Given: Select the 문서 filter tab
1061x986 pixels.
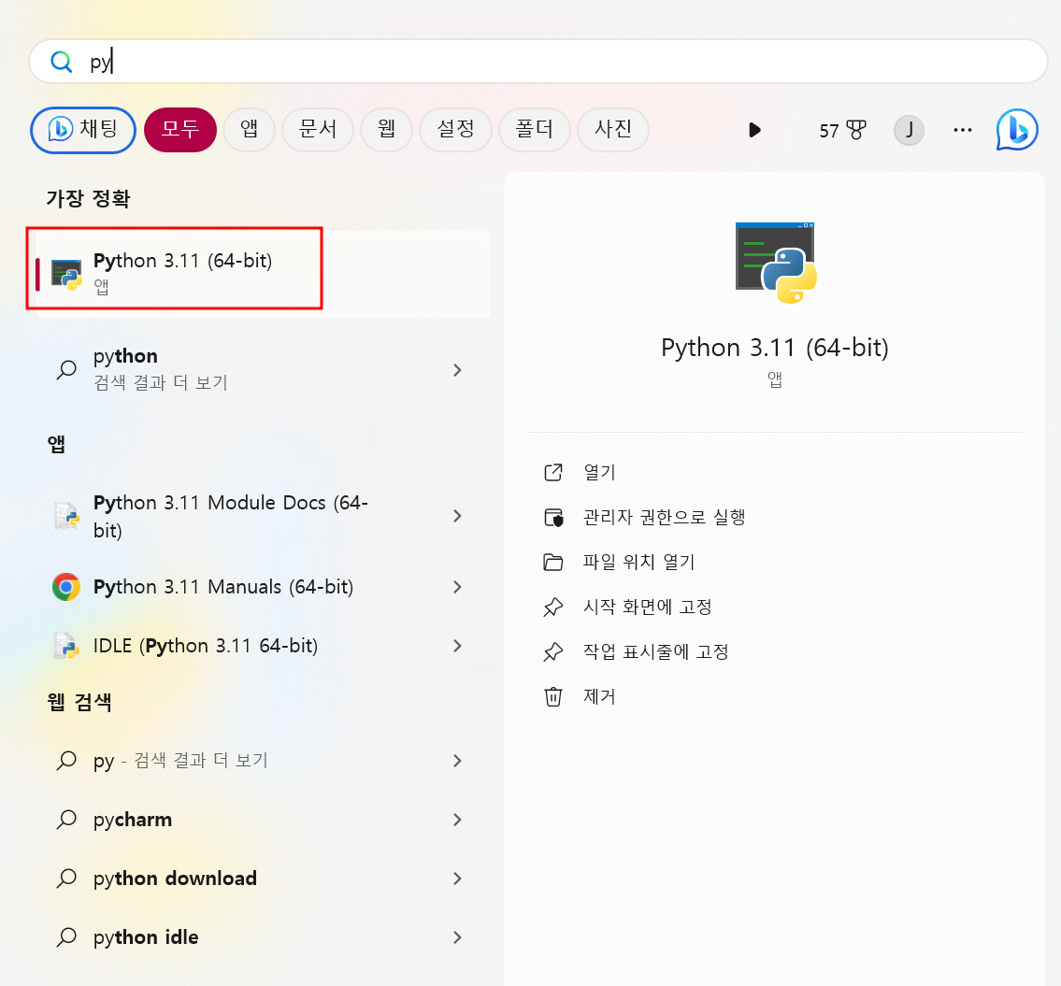Looking at the screenshot, I should [x=317, y=130].
